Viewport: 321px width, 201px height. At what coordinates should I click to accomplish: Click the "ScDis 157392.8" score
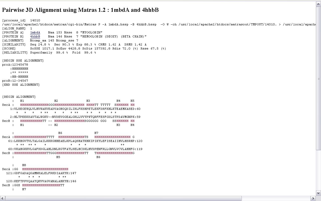pos(96,48)
